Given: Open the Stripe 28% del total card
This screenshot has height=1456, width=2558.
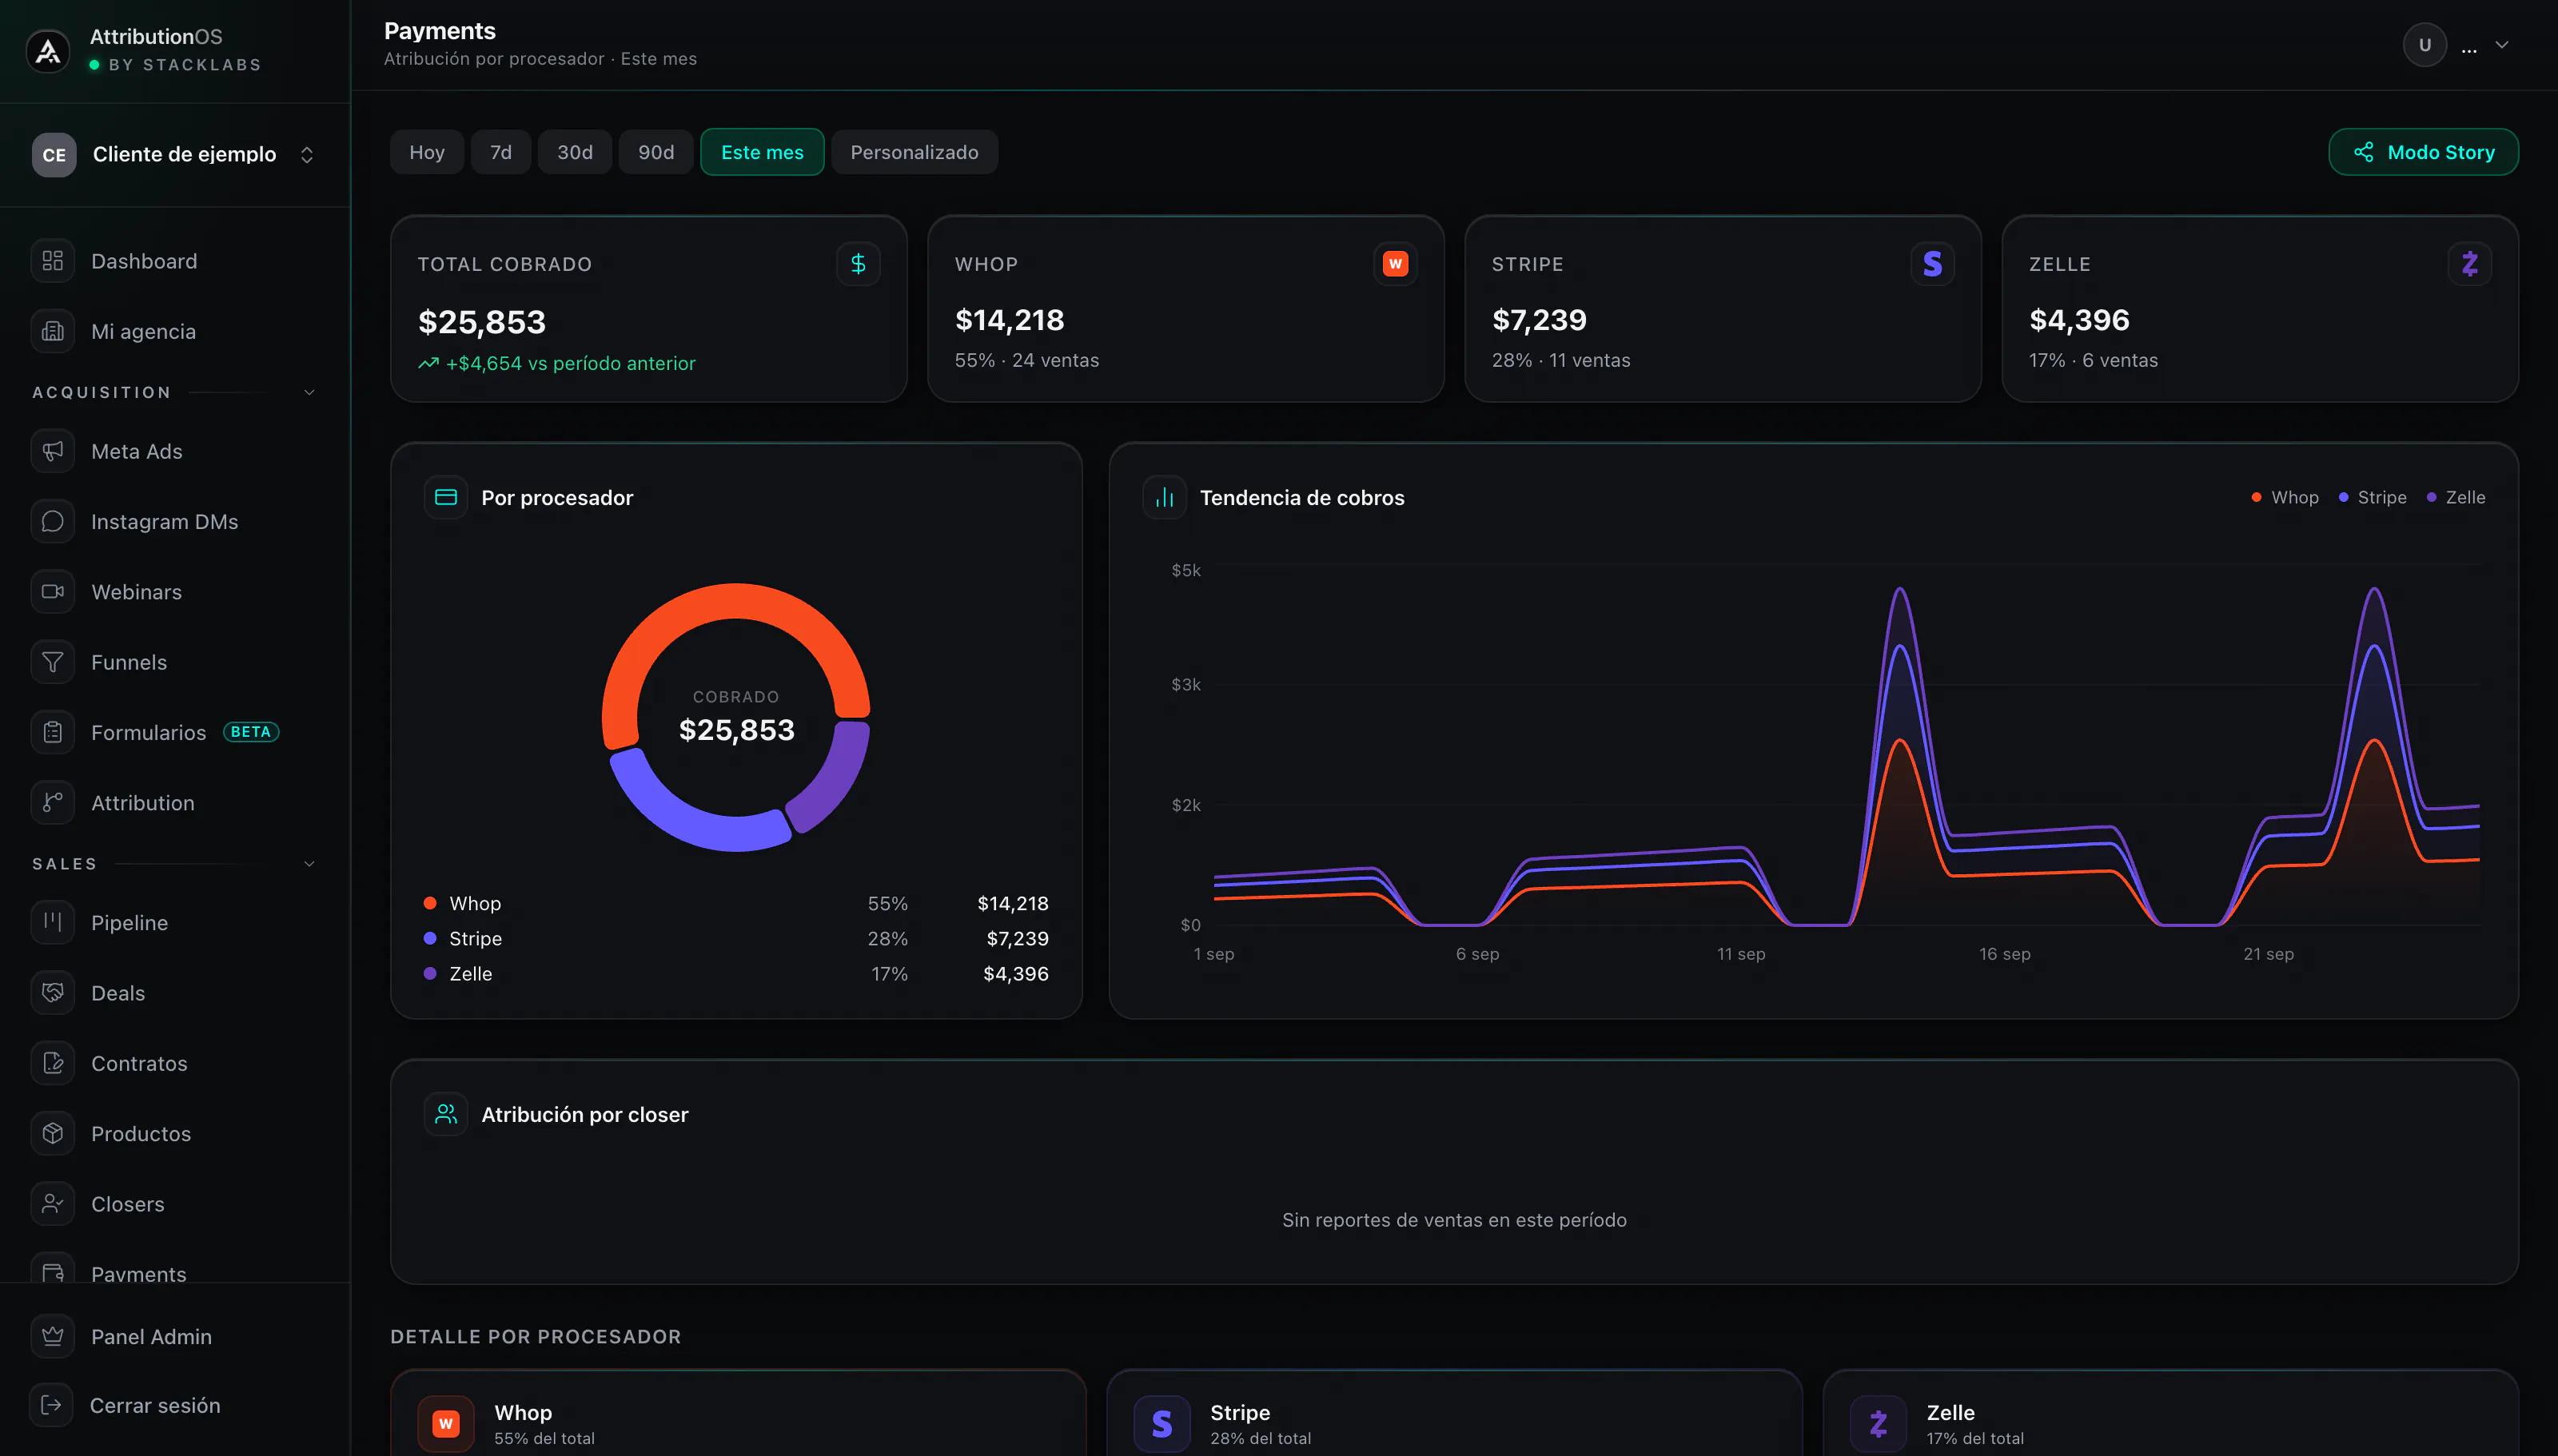Looking at the screenshot, I should tap(1454, 1413).
